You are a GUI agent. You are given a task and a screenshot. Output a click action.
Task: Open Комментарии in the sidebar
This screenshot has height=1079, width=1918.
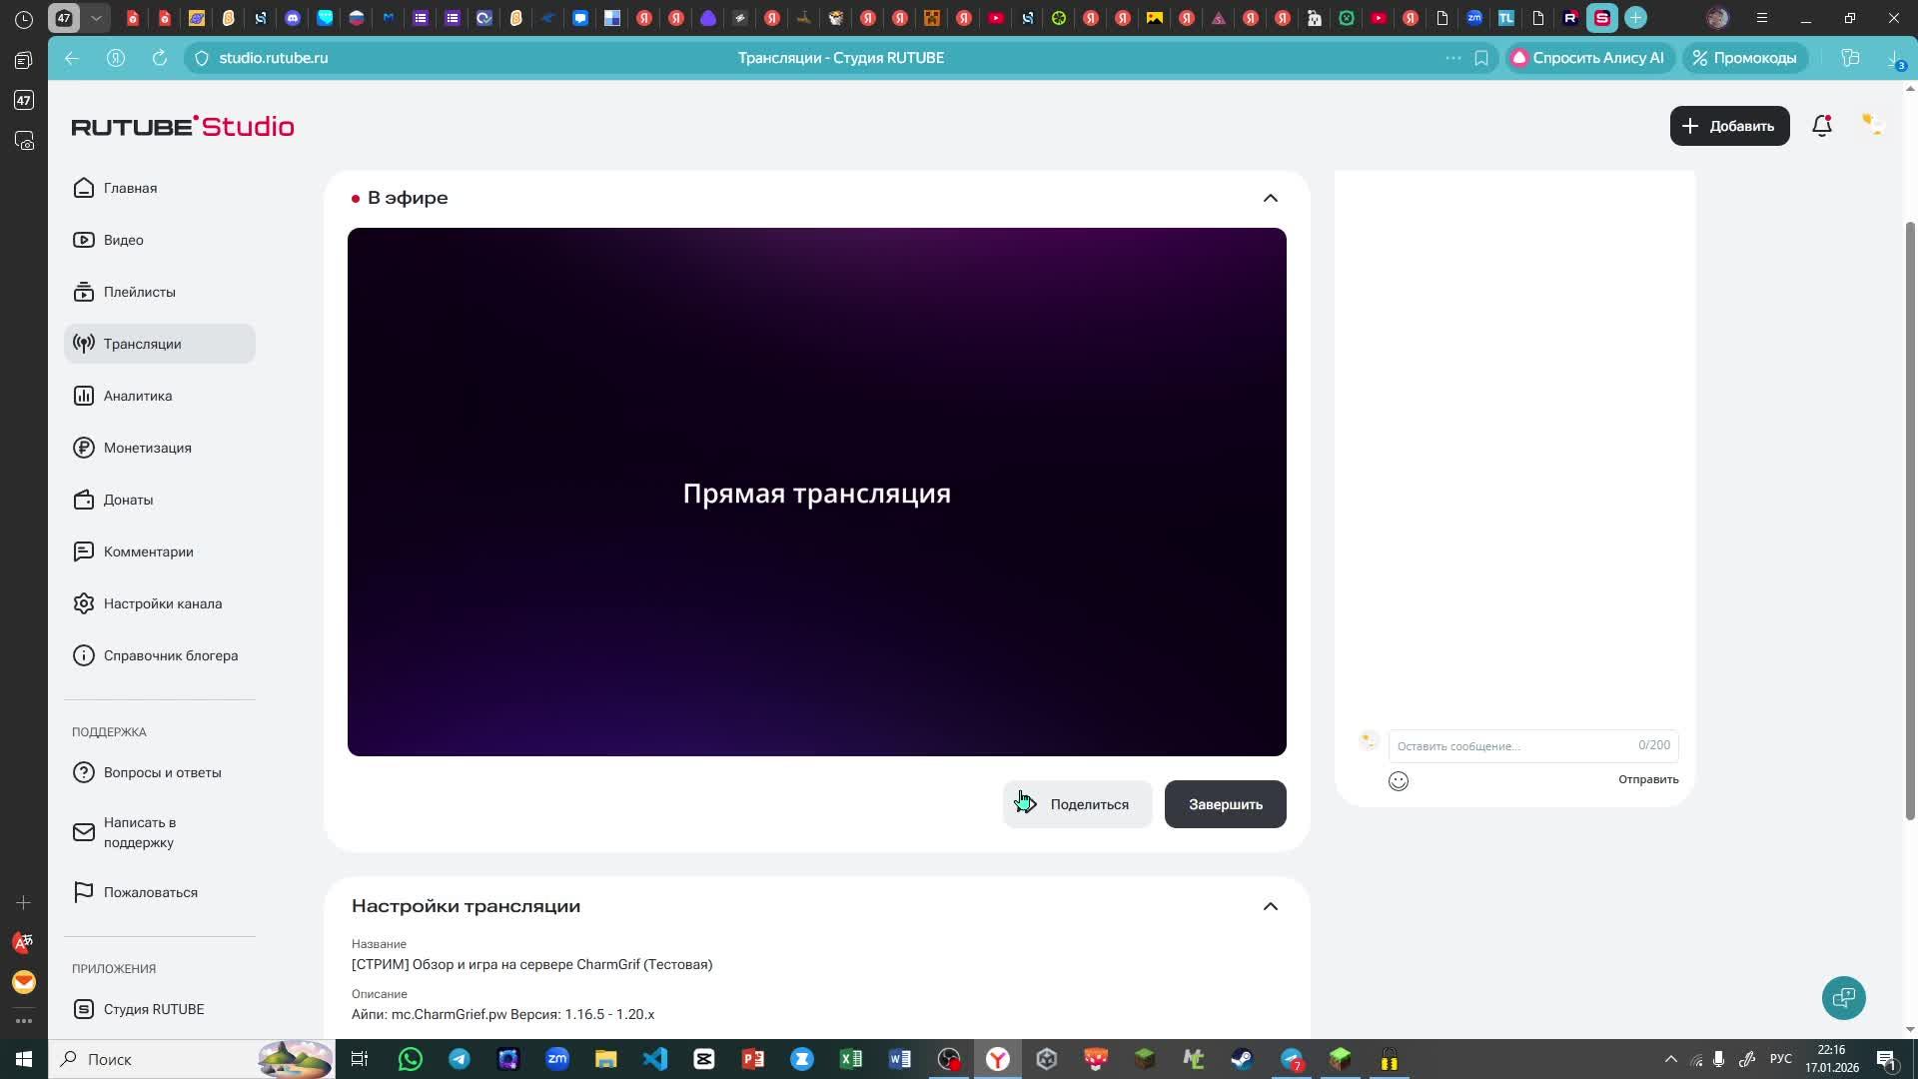tap(148, 551)
